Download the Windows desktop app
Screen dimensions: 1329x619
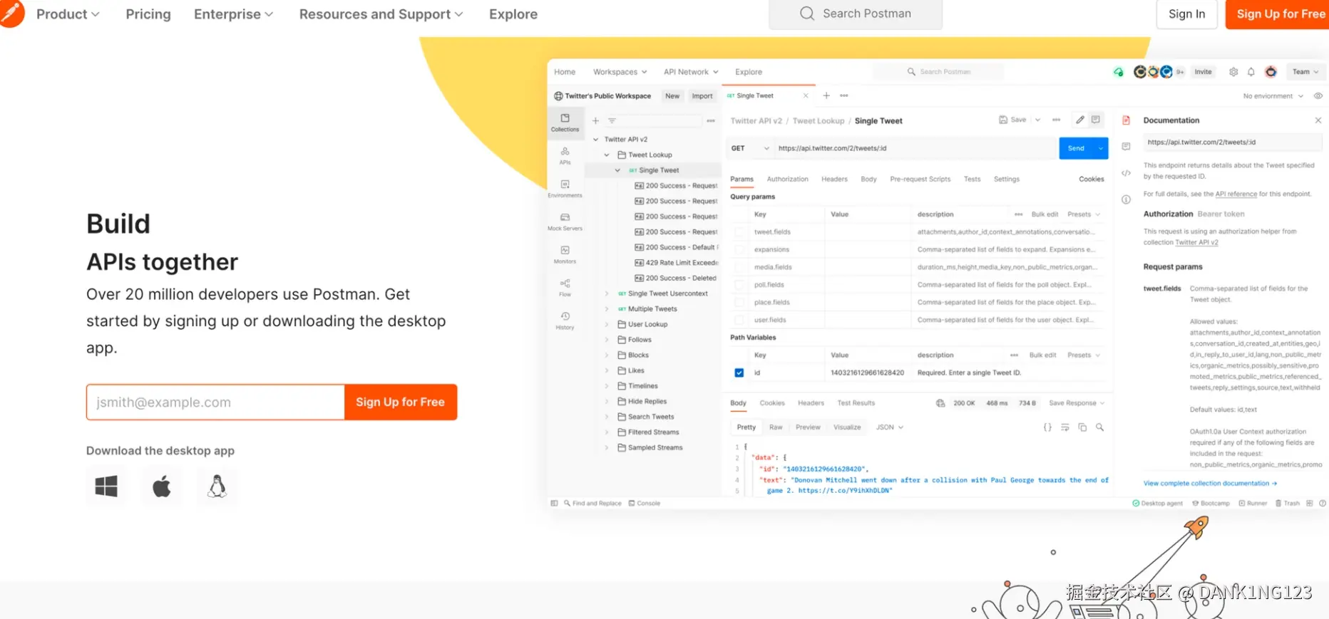click(106, 487)
